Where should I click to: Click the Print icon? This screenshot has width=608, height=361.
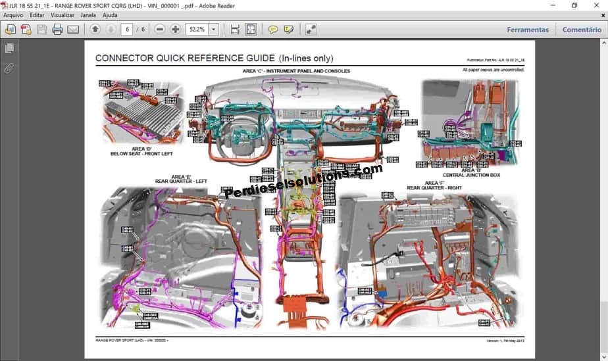pos(57,30)
